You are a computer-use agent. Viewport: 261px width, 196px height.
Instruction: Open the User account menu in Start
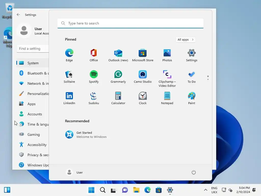pos(74,172)
